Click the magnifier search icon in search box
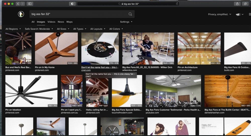251x136 pixels. 130,14
